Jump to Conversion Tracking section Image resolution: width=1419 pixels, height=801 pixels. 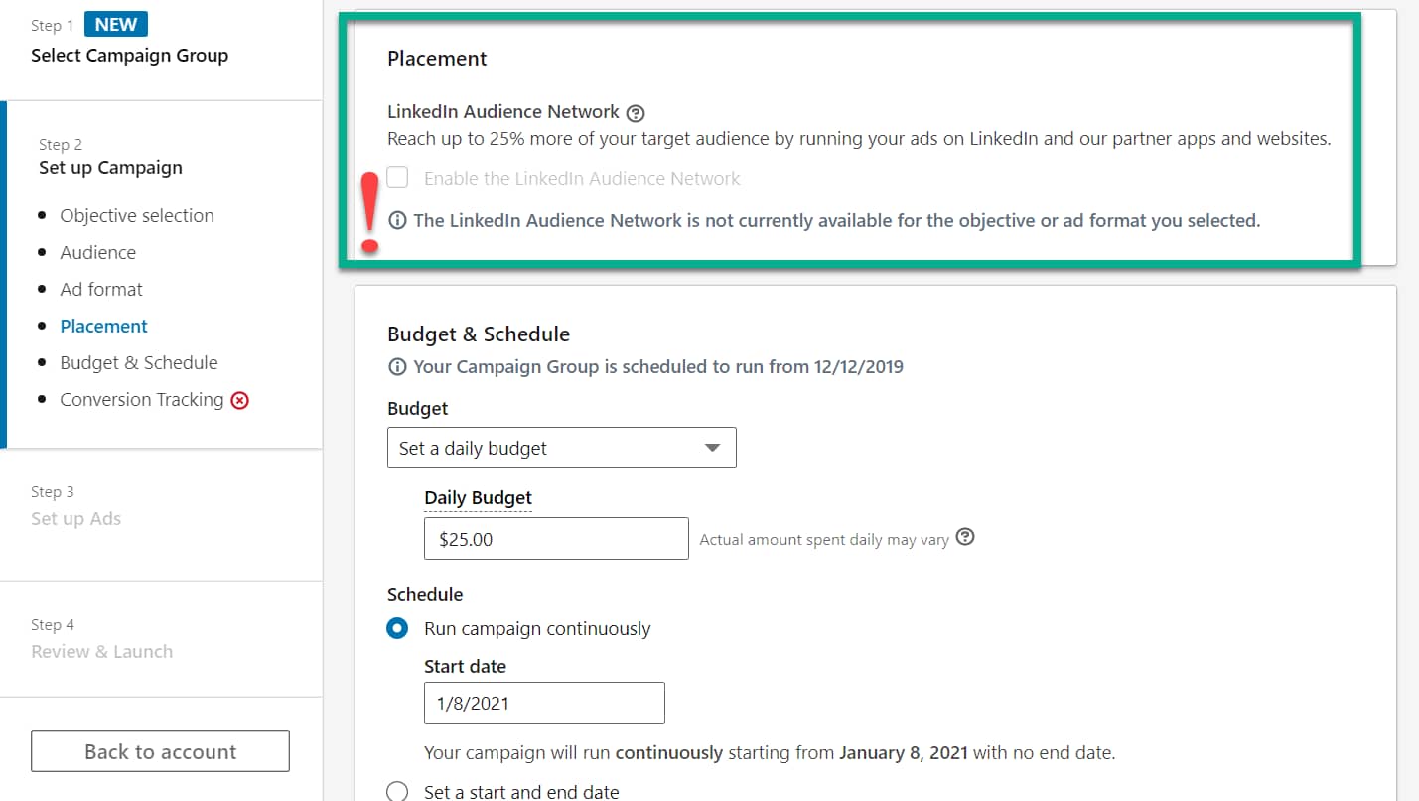pyautogui.click(x=141, y=399)
